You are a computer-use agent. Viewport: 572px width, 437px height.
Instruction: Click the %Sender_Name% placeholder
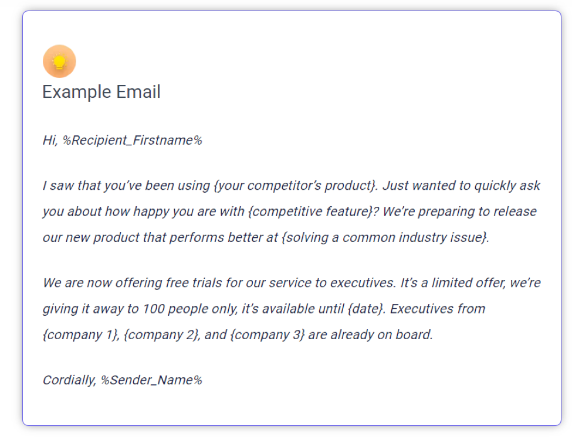(x=151, y=380)
